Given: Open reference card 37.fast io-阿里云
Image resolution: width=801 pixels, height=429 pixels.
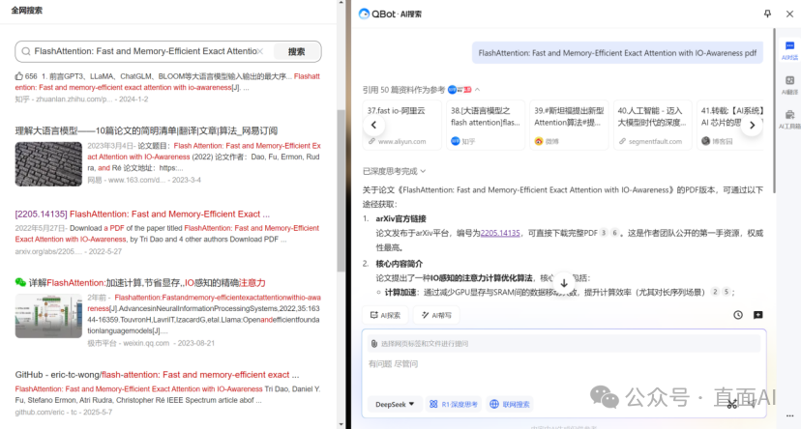Looking at the screenshot, I should pos(402,125).
